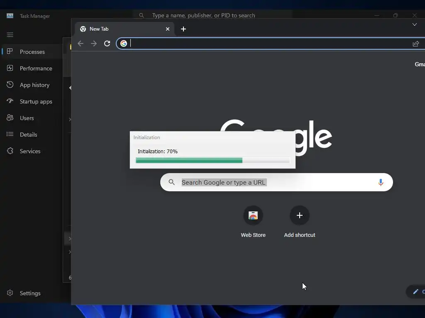Go to Startup apps in Task Manager
This screenshot has width=425, height=318.
32,101
